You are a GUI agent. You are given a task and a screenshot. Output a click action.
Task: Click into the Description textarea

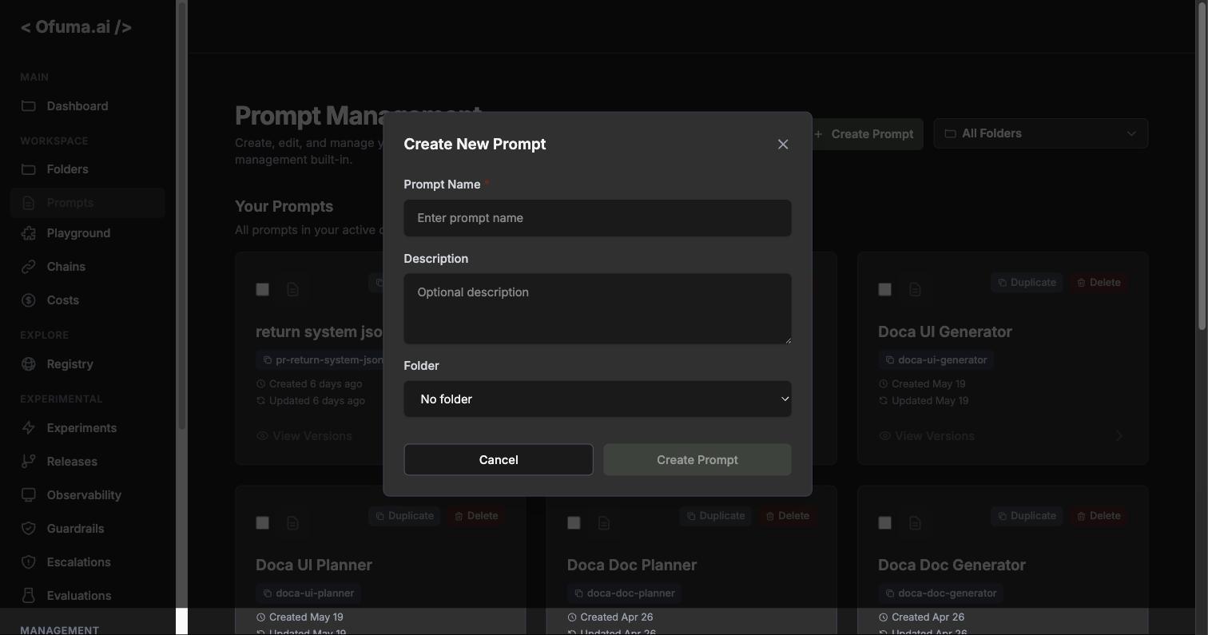click(x=598, y=309)
